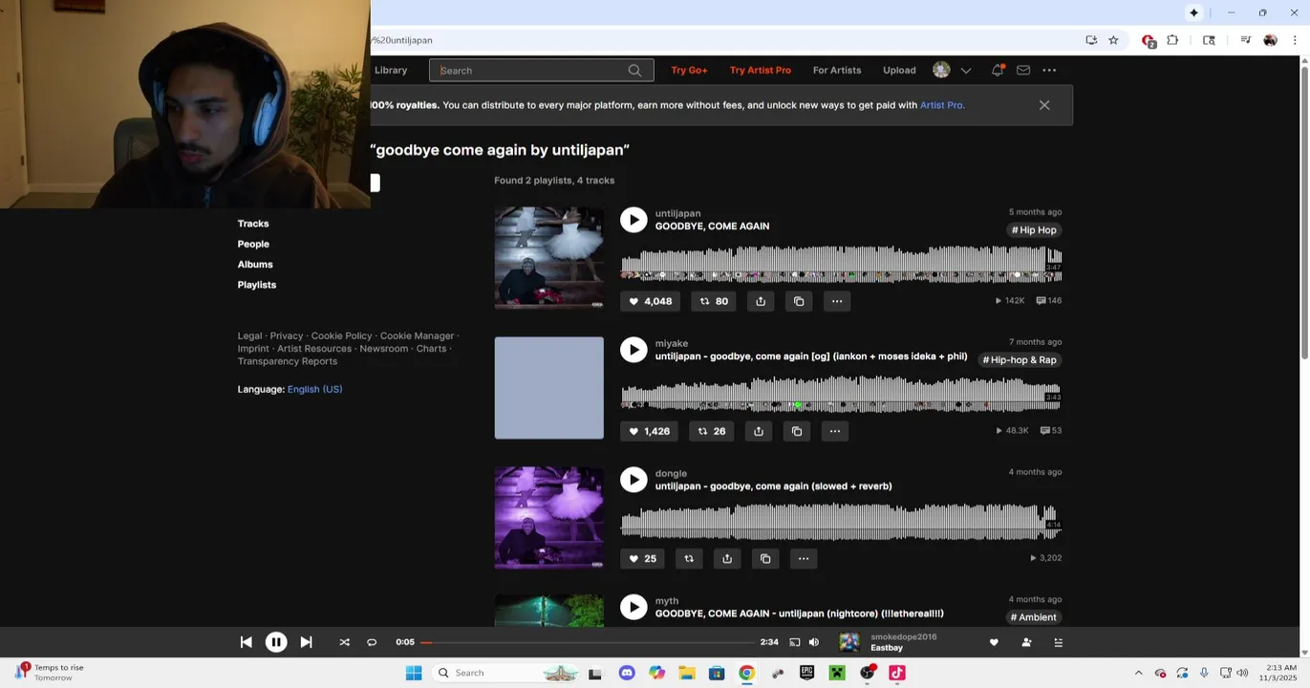The height and width of the screenshot is (688, 1310).
Task: Copy link of untiljapan GOODBYE, COME AGAIN track
Action: (x=799, y=301)
